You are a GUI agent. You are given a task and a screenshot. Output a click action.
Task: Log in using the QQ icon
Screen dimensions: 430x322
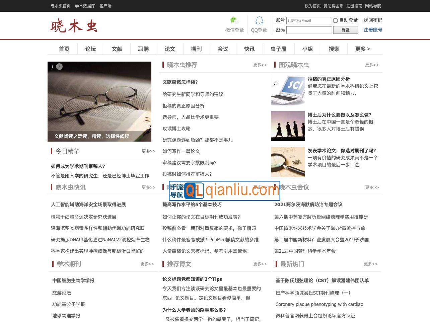tap(259, 21)
